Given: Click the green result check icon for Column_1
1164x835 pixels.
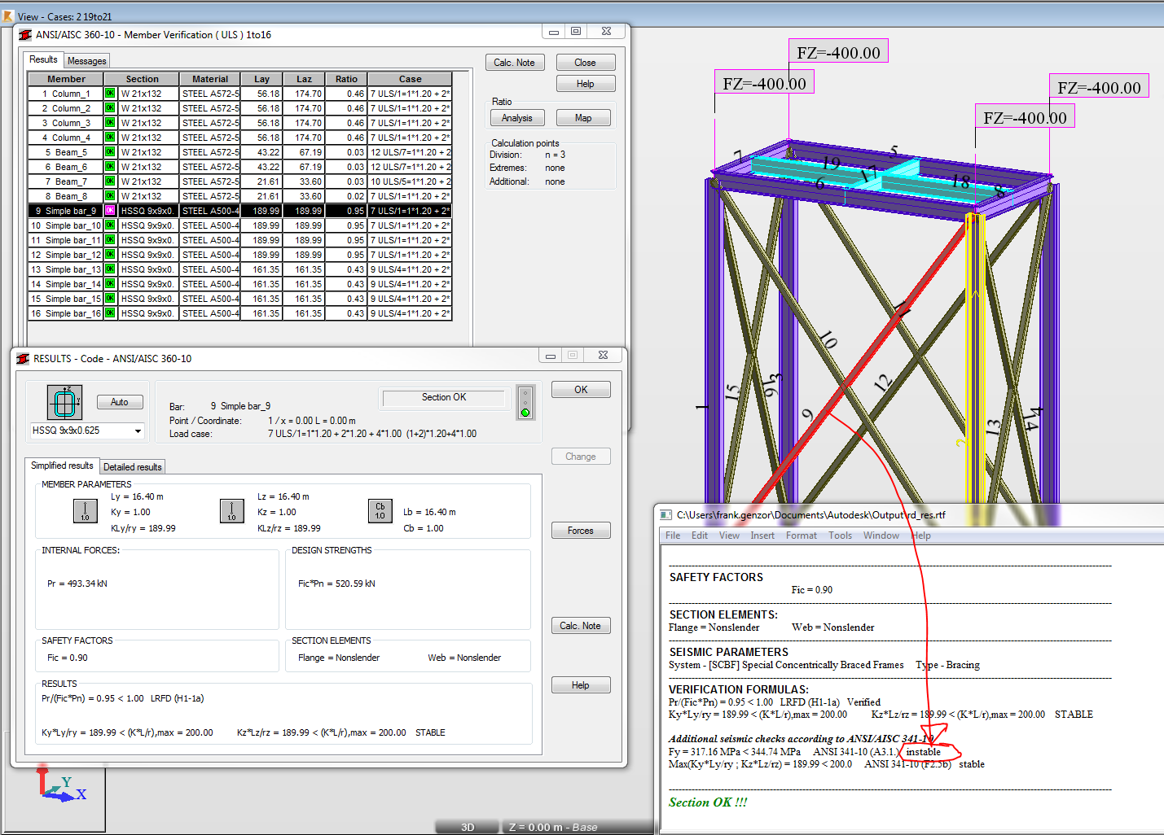Looking at the screenshot, I should pyautogui.click(x=110, y=93).
